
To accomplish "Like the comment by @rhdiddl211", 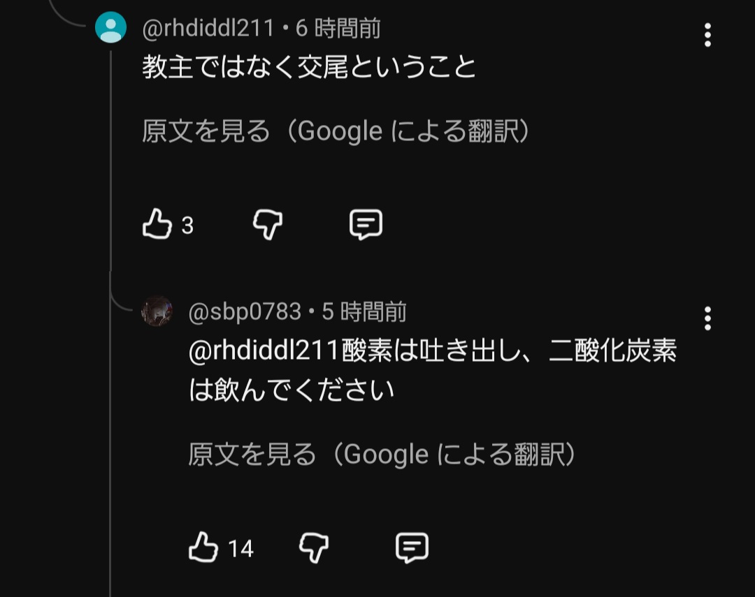I will coord(157,225).
